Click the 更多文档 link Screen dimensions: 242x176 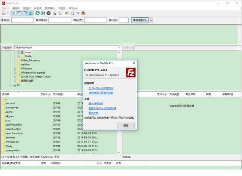94,113
